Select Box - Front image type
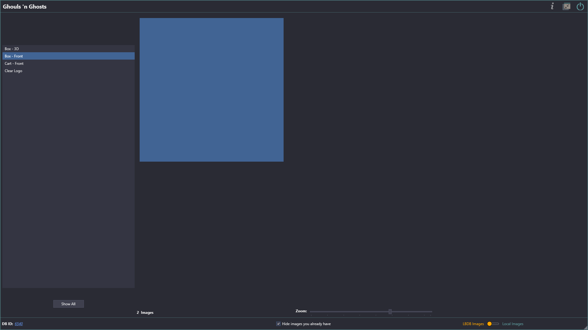 pos(69,56)
